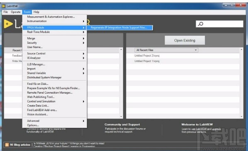The width and height of the screenshot is (248, 151).
Task: Expand the FPGA Module submenu
Action: point(55,27)
